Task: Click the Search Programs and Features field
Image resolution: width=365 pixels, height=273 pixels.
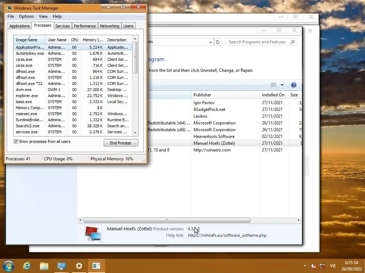Action: (258, 42)
